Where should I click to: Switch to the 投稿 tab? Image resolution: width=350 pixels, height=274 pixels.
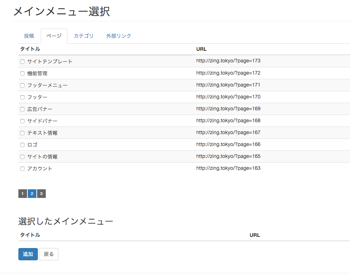29,36
